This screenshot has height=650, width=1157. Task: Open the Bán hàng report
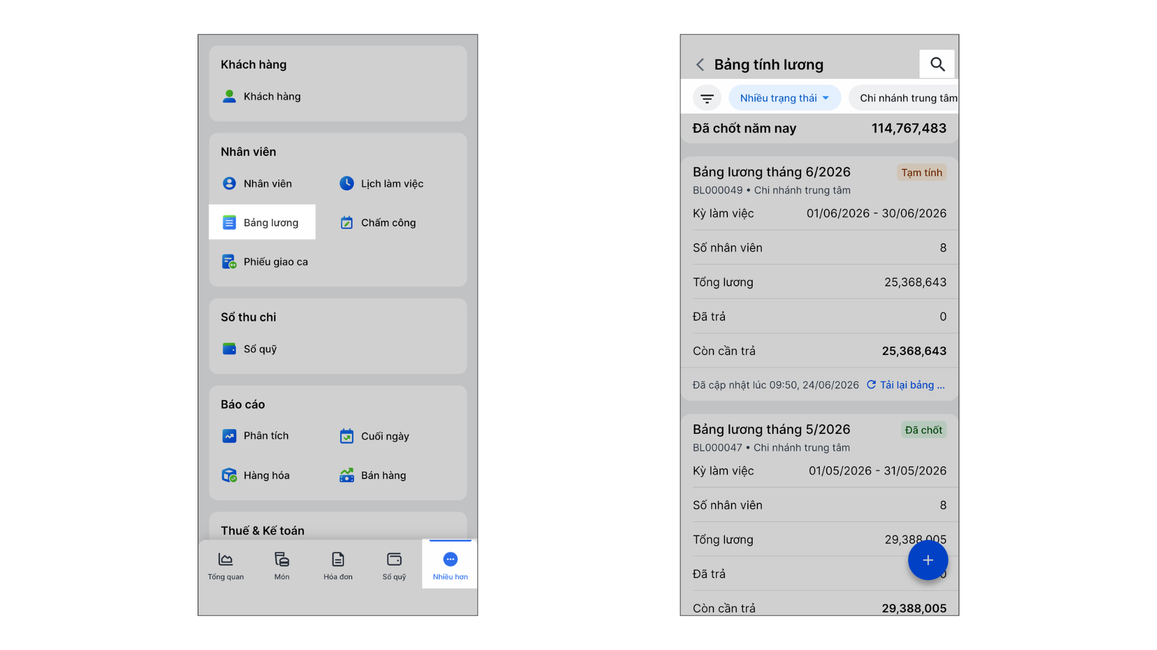372,475
